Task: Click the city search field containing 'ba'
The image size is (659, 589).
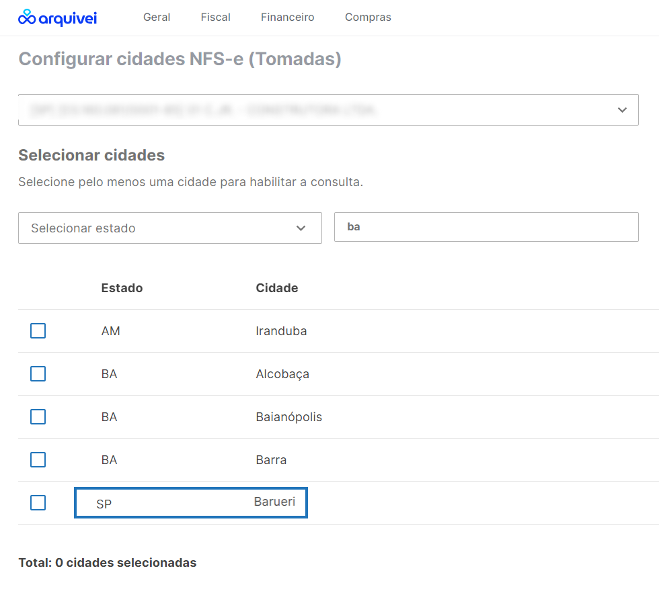Action: pos(486,227)
